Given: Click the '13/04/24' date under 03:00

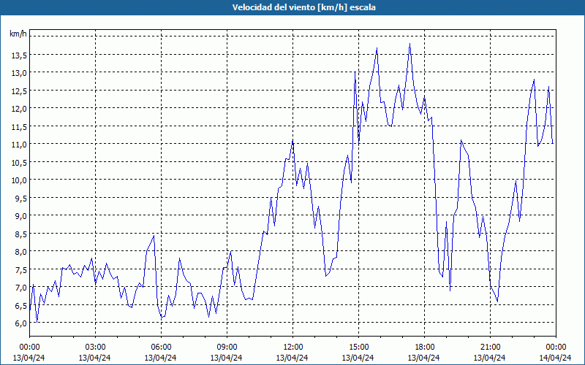Looking at the screenshot, I should point(95,358).
